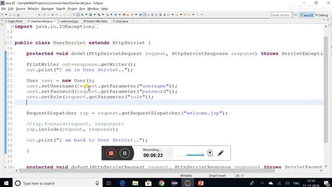Open the Refactor menu
The image size is (332, 187).
(x=33, y=9)
